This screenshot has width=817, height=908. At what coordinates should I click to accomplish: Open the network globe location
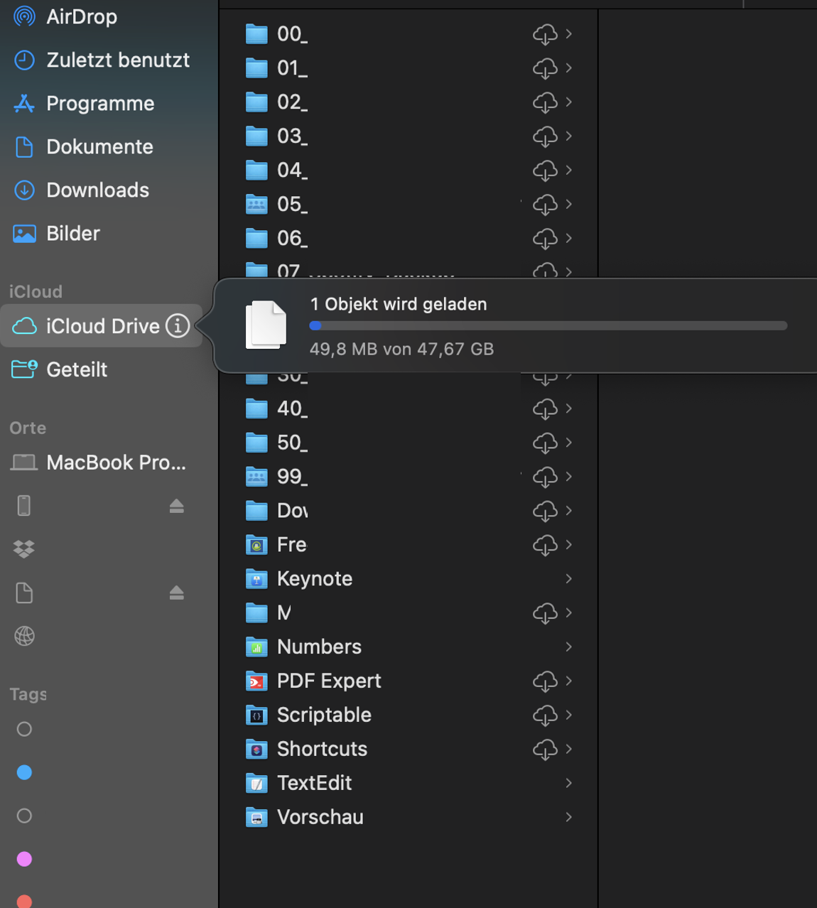[x=24, y=636]
